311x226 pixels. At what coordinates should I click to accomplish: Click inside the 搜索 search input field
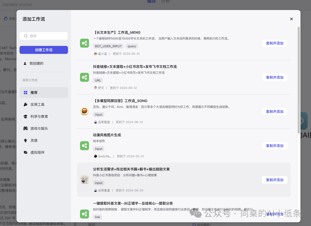46,36
